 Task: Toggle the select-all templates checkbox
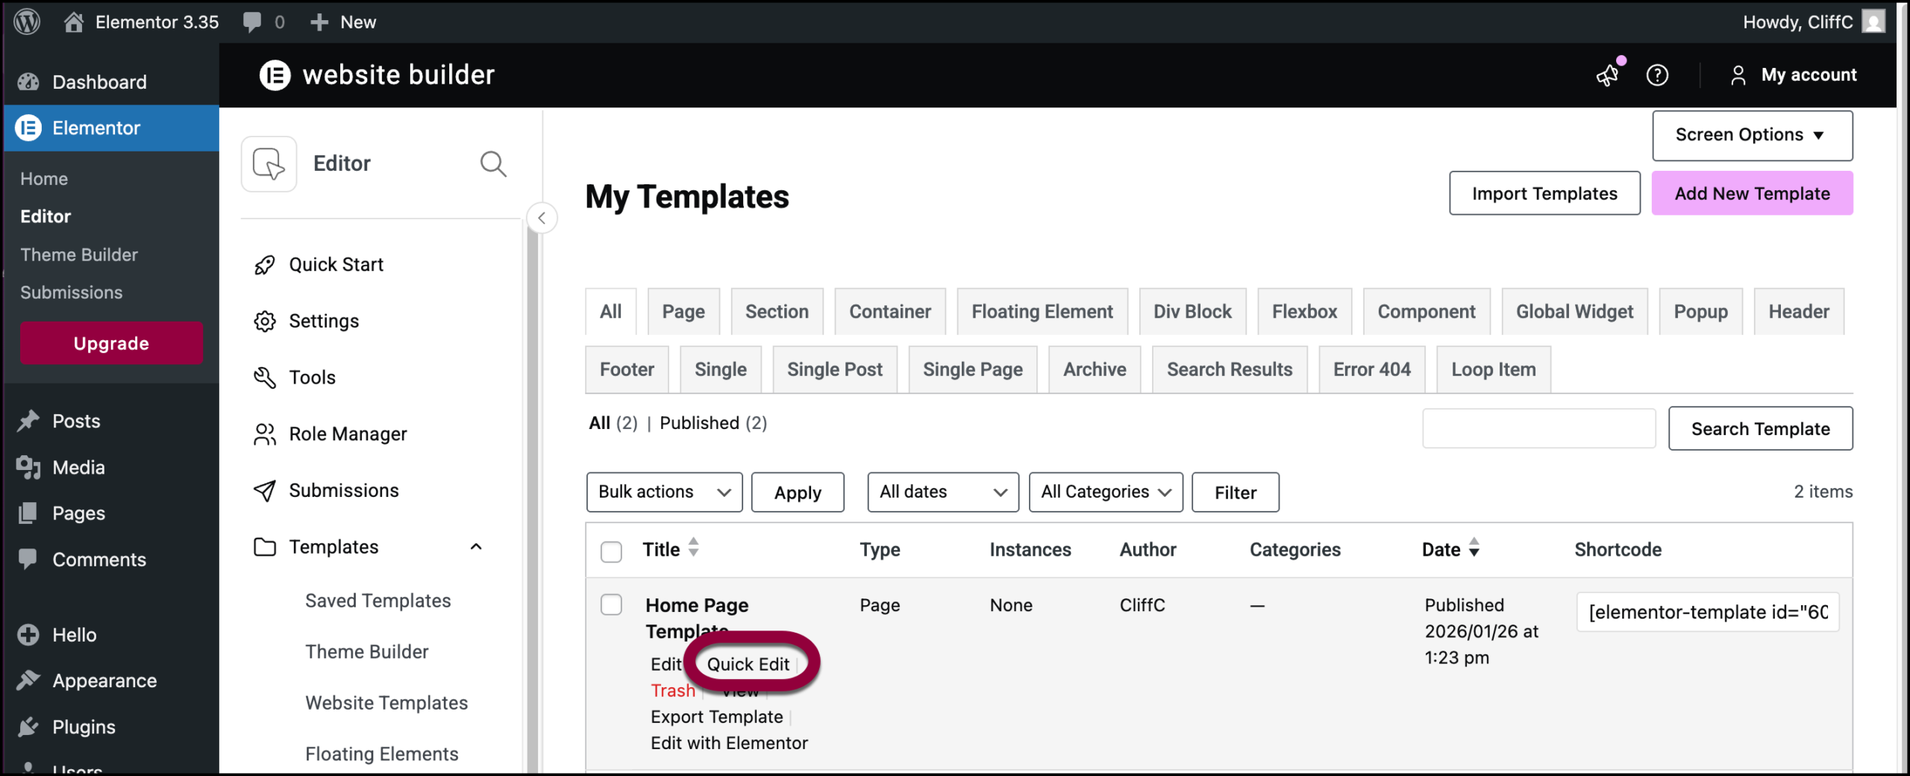click(x=611, y=551)
